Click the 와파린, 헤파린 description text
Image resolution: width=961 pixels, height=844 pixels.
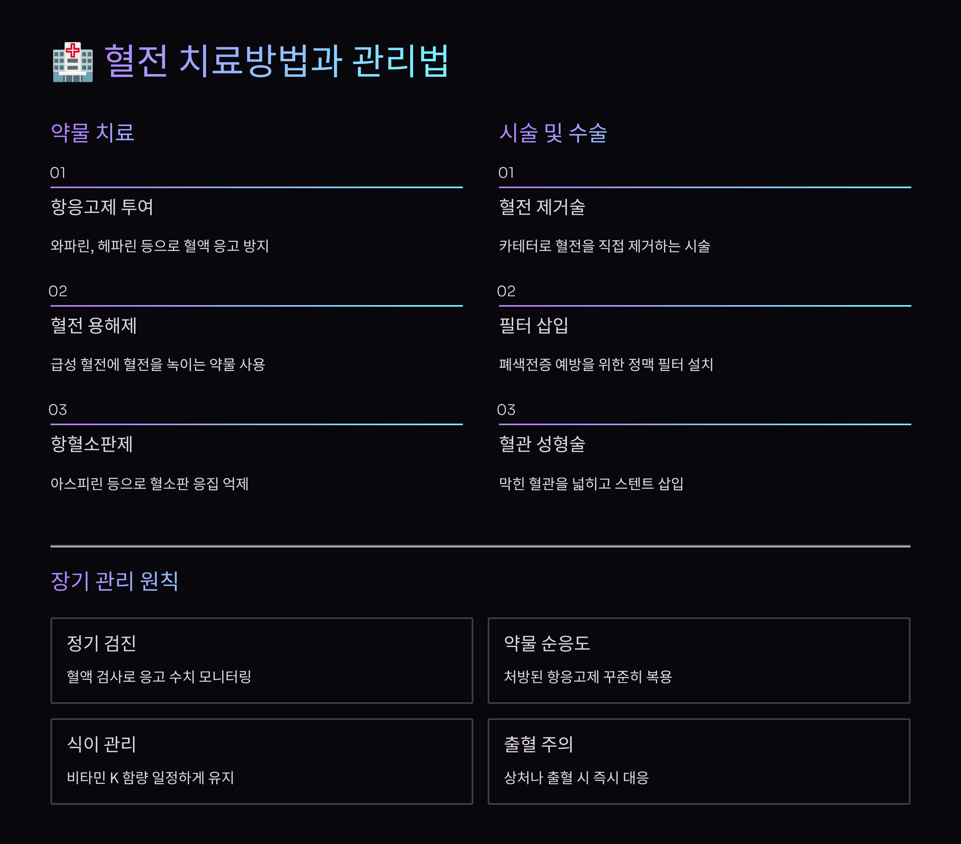159,246
